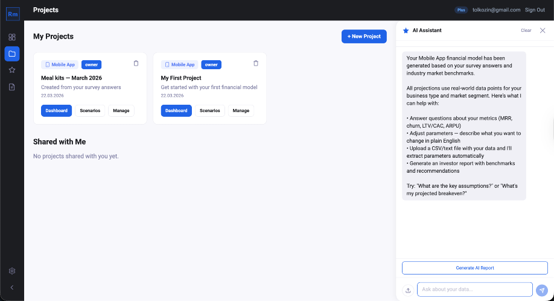Open the reports document icon in sidebar
The height and width of the screenshot is (301, 554).
[12, 87]
